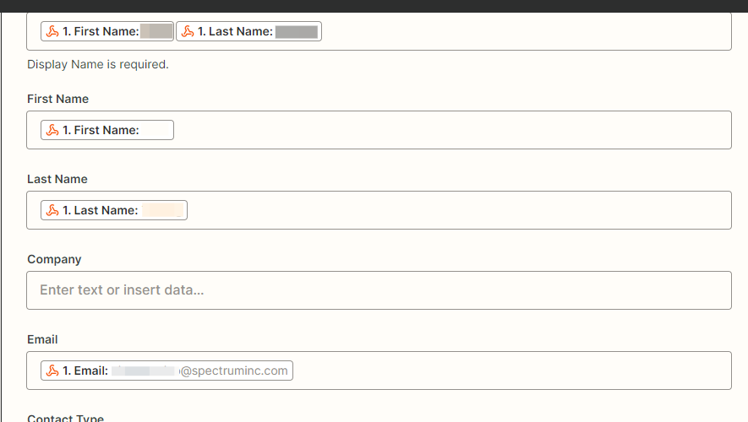The image size is (748, 422).
Task: Click the 'First Name' field label
Action: click(57, 99)
